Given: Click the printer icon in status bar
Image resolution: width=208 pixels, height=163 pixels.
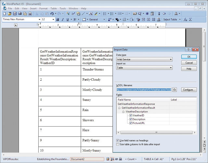Looking at the screenshot, I should click(x=121, y=159).
